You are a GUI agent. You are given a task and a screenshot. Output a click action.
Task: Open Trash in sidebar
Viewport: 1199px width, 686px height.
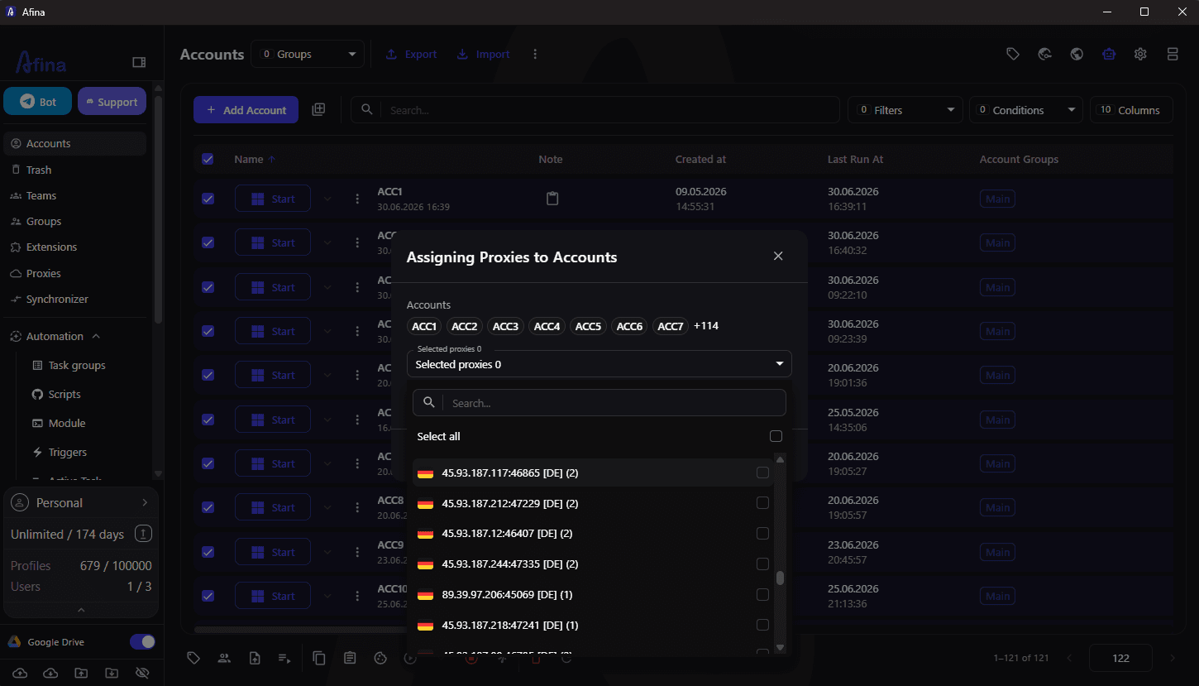(74, 170)
